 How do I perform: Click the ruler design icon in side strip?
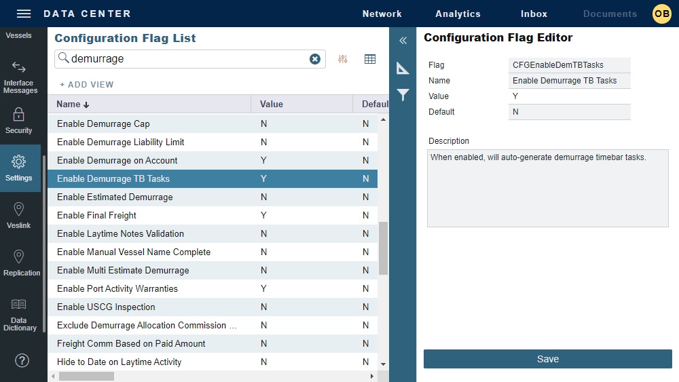403,68
